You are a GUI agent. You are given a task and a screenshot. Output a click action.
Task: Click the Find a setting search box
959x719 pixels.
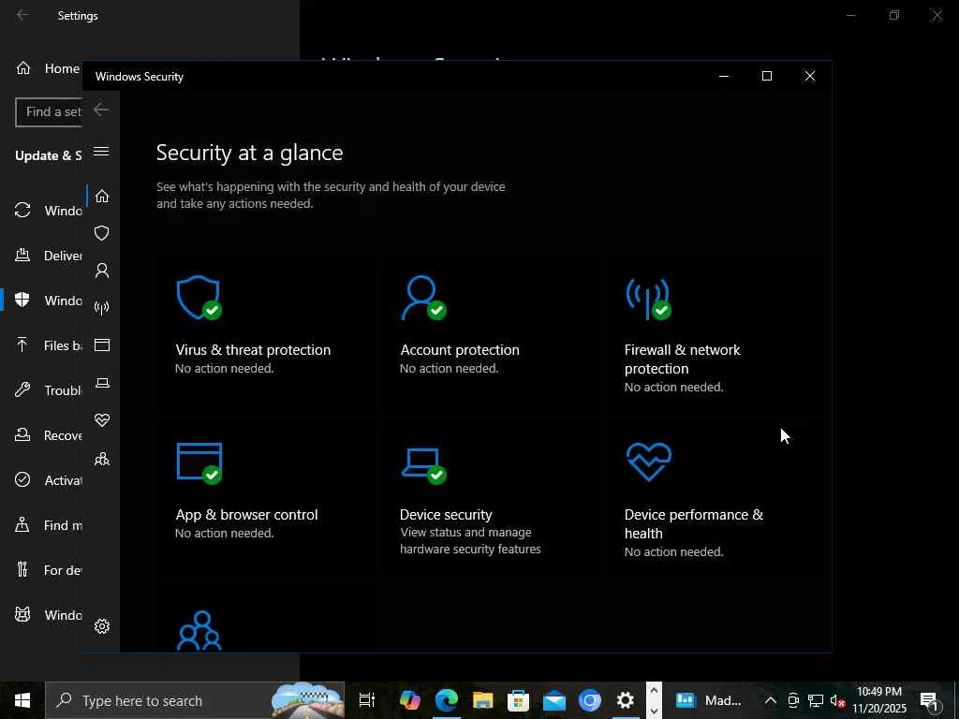(49, 112)
